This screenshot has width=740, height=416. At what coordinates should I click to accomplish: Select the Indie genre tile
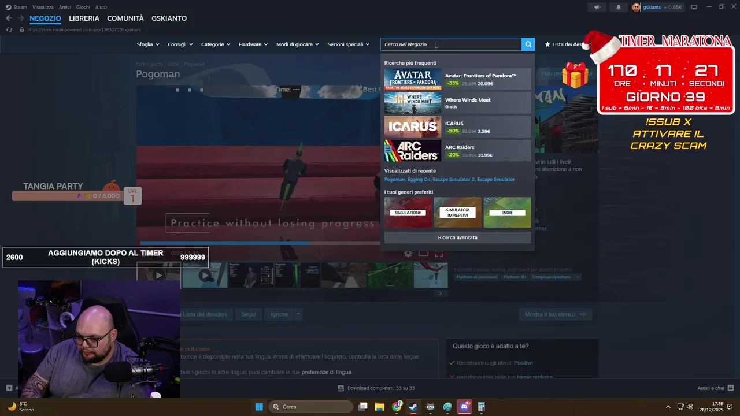coord(507,213)
